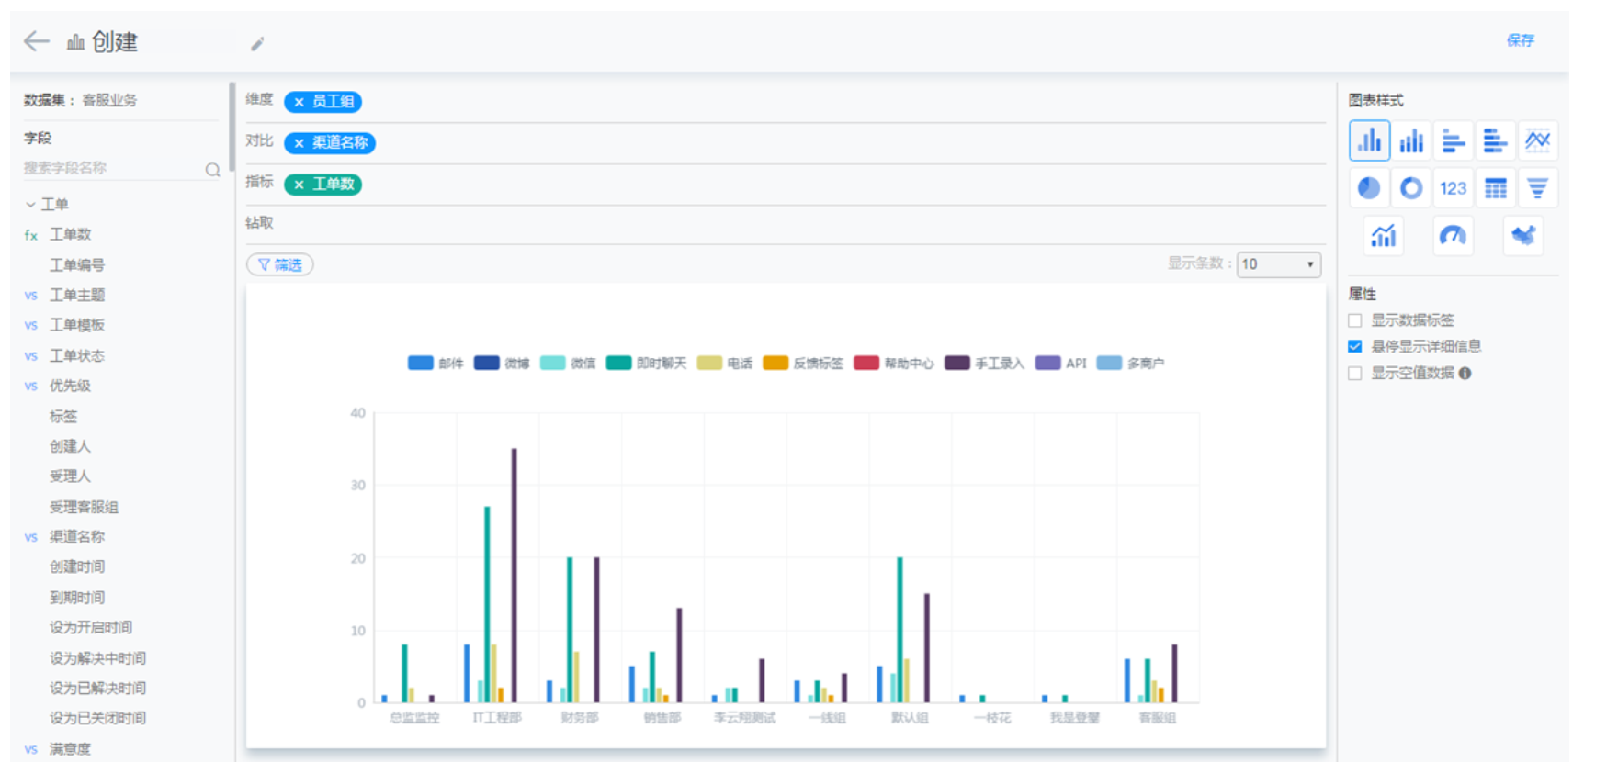Image resolution: width=1618 pixels, height=762 pixels.
Task: Click the field list vertical scrollbar
Action: (x=232, y=127)
